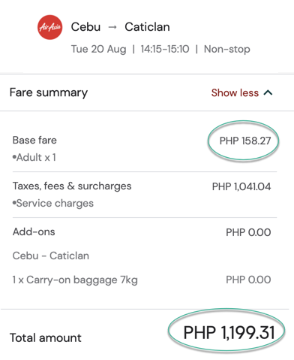Click the Tue 20 Aug flight date
Viewport: 294px width, 360px height.
[98, 49]
